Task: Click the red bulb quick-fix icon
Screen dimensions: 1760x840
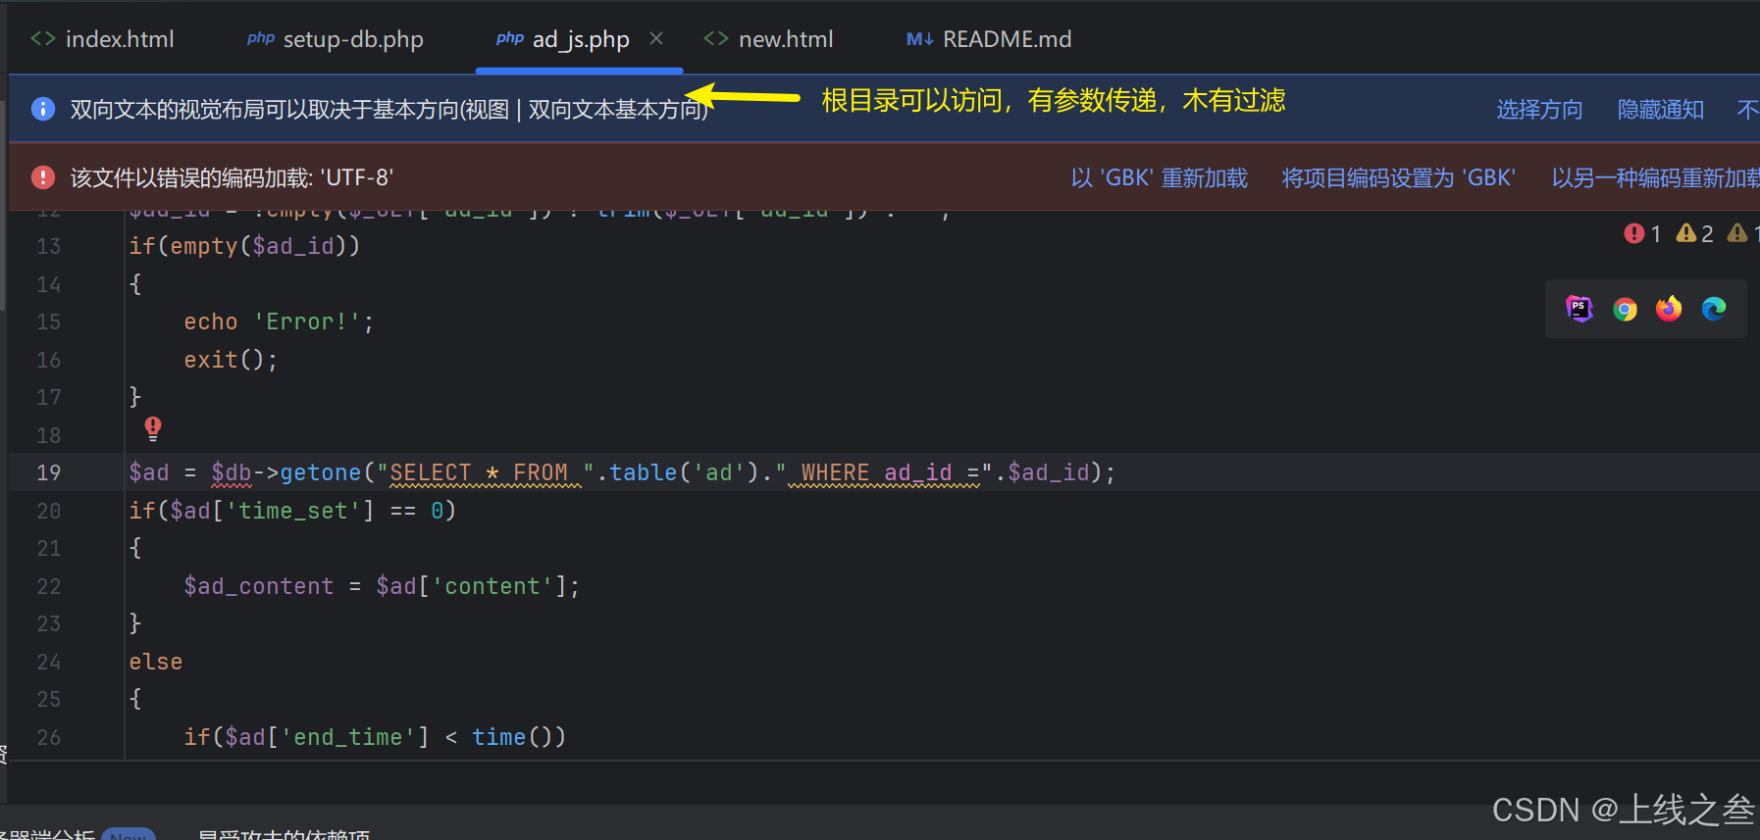Action: point(153,428)
